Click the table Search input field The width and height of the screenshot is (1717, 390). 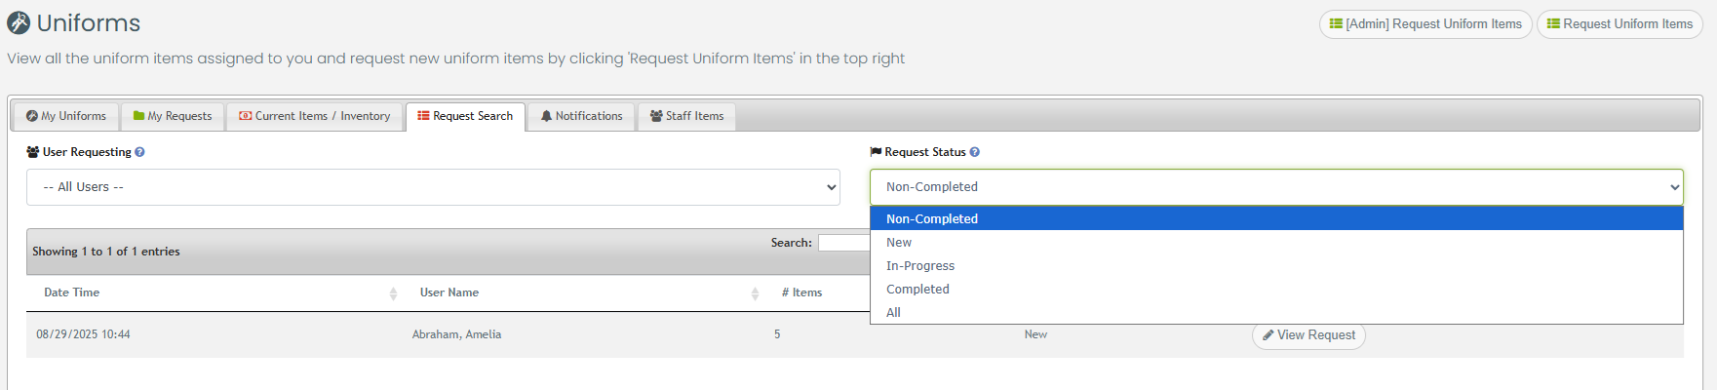point(844,243)
